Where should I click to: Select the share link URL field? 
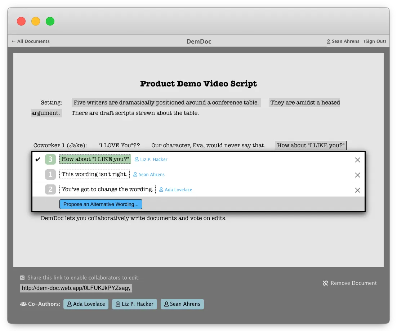click(x=76, y=288)
